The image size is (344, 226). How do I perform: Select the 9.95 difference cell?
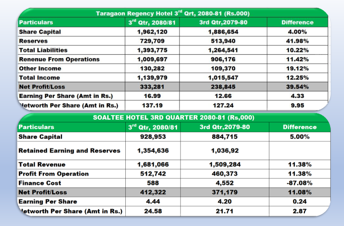tap(297, 105)
